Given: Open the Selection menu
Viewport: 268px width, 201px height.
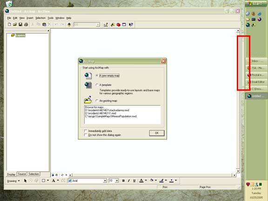Looking at the screenshot, I should pos(40,18).
